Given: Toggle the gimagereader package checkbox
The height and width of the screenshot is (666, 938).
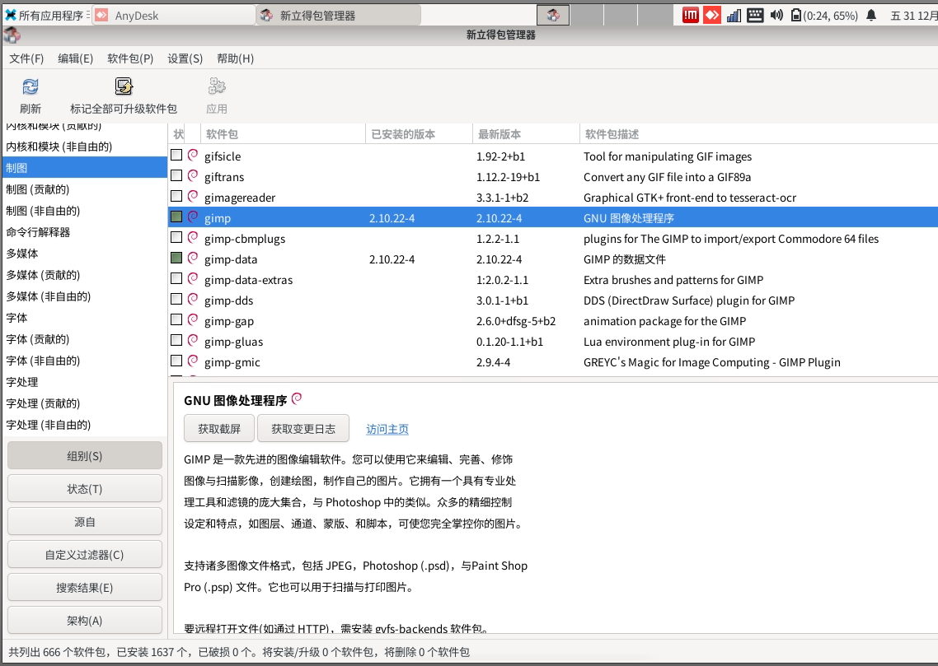Looking at the screenshot, I should click(176, 197).
